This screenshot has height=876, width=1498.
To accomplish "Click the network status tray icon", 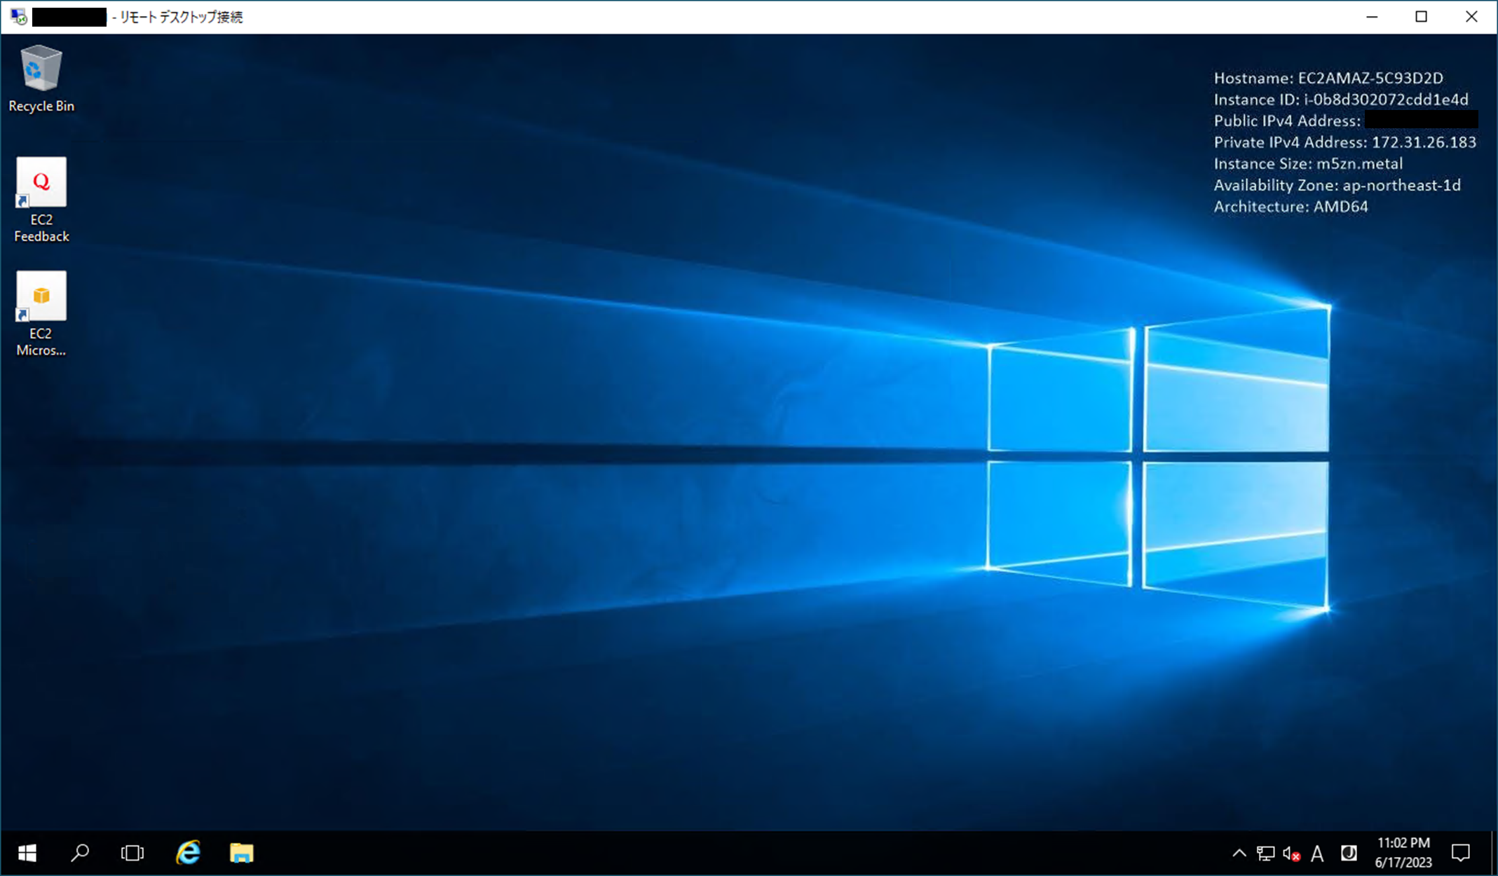I will [1265, 853].
